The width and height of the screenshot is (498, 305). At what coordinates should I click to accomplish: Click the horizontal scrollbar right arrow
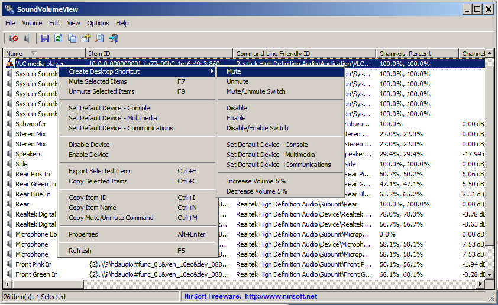pos(481,284)
